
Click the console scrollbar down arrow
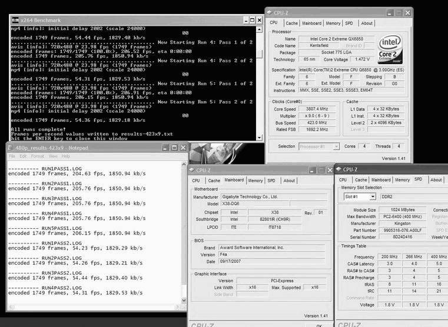coord(259,138)
